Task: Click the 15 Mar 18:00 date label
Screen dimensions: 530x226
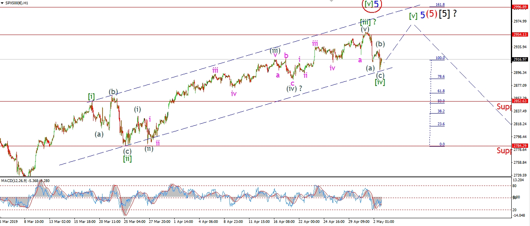Action: pos(85,222)
